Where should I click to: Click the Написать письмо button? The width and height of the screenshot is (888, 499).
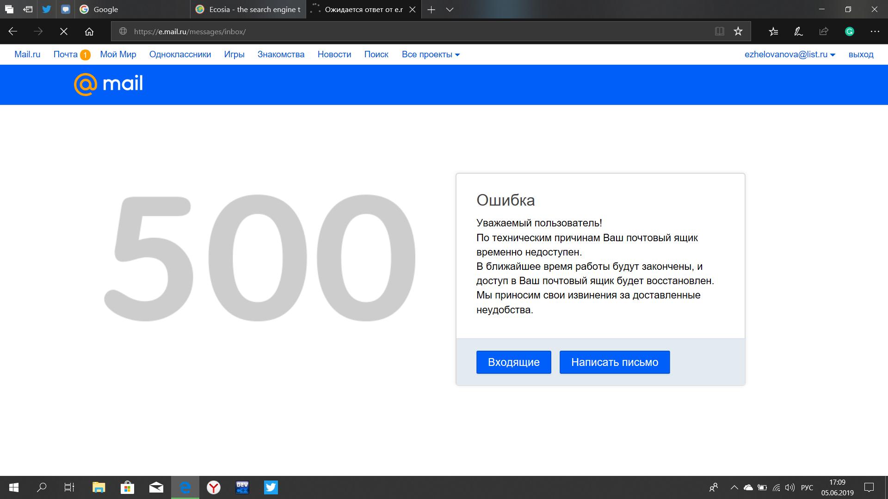pyautogui.click(x=614, y=362)
